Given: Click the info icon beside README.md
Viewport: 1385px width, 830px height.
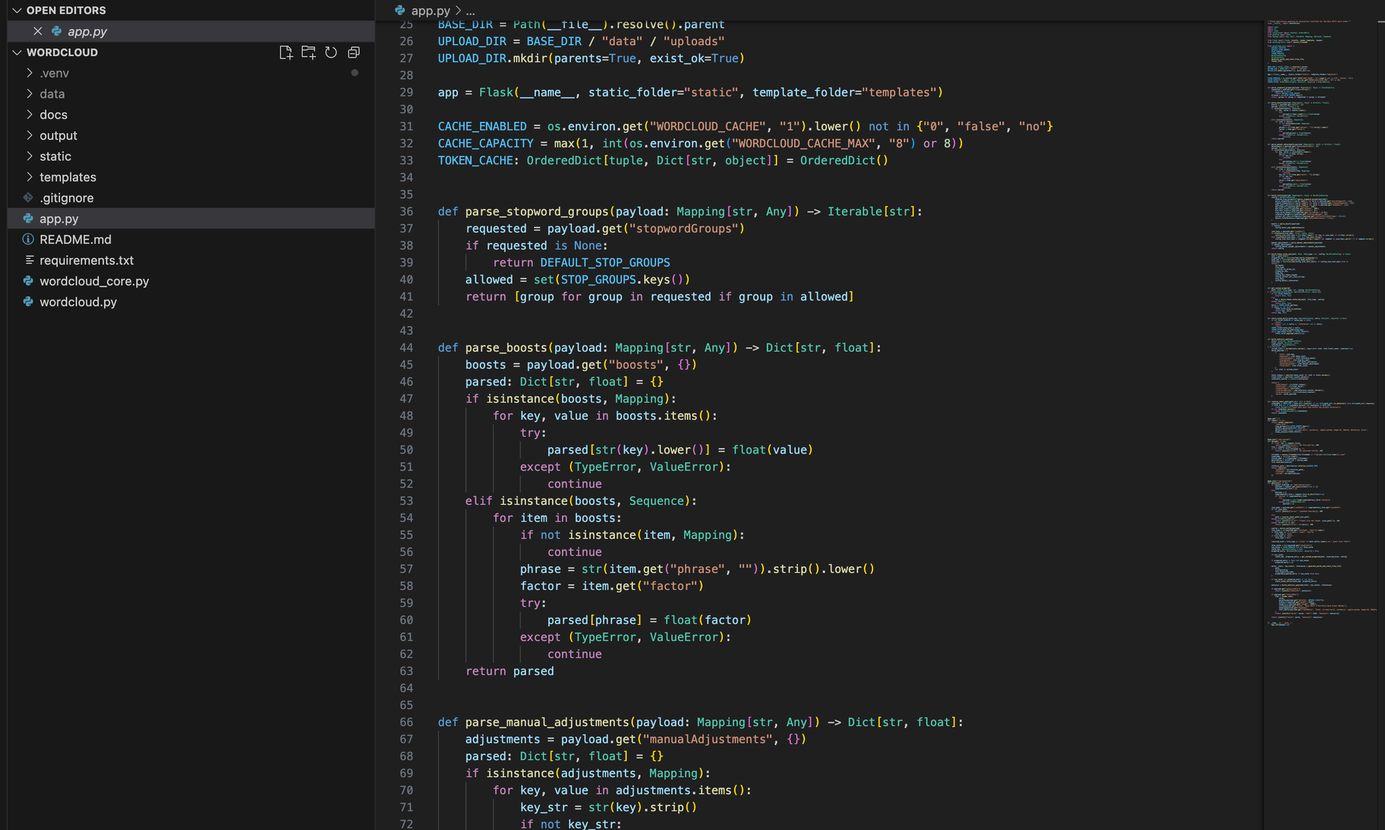Looking at the screenshot, I should 28,240.
